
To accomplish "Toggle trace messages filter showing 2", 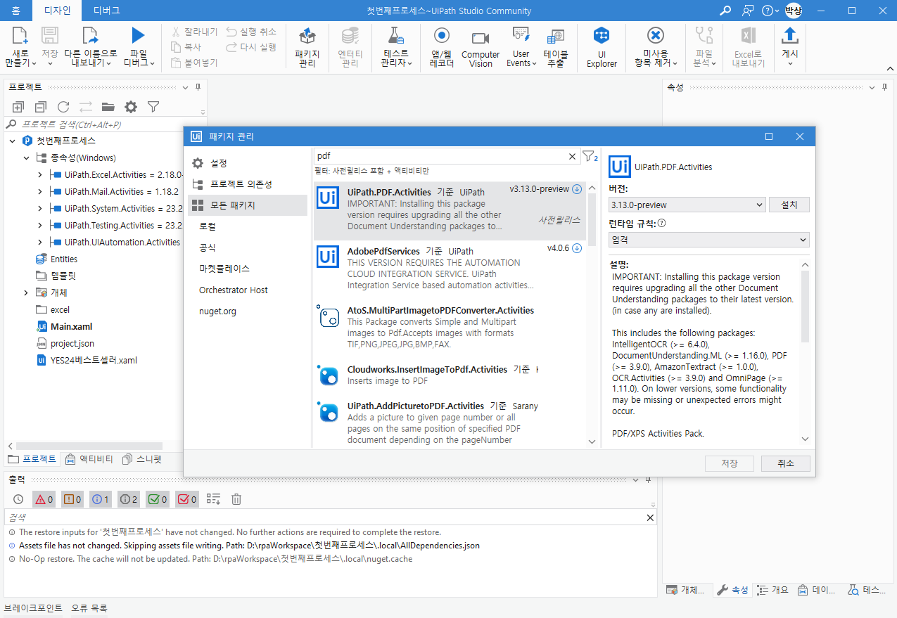I will [x=129, y=499].
